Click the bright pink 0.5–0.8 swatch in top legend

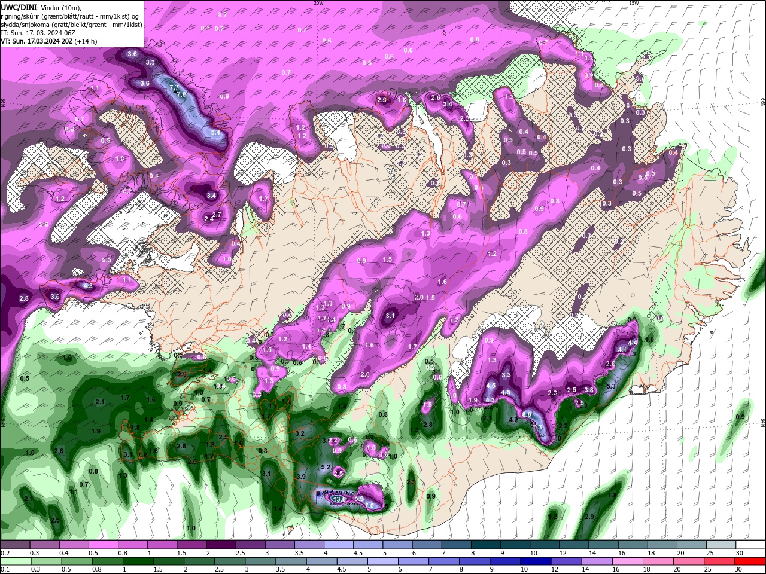coord(105,545)
